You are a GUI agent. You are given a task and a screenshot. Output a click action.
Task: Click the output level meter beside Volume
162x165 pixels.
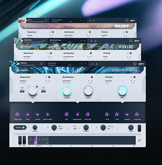[139, 128]
